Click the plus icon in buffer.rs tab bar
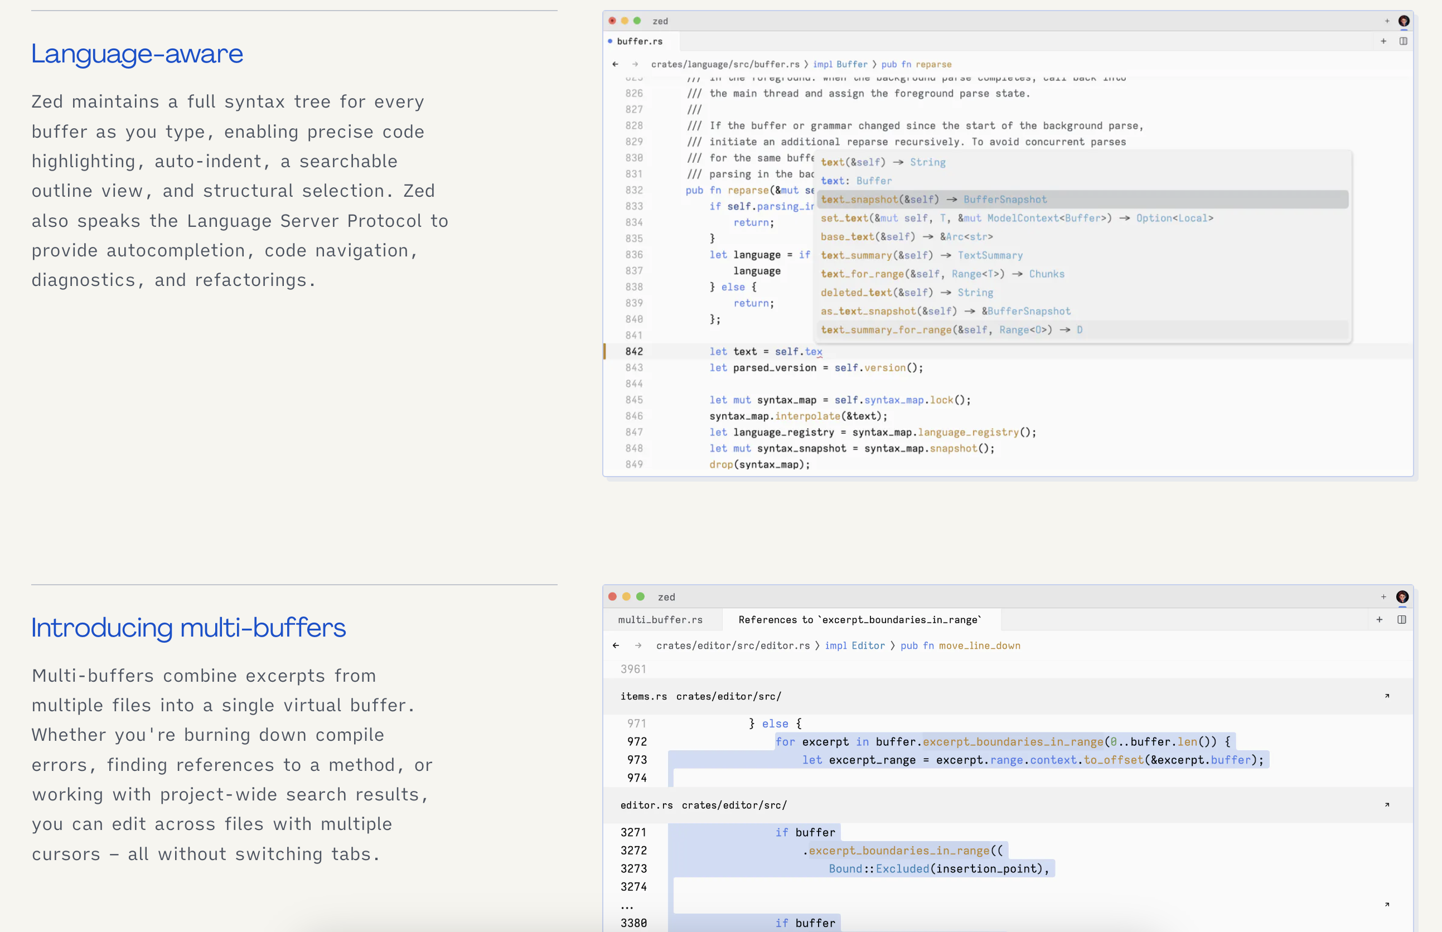This screenshot has height=932, width=1442. (1383, 41)
